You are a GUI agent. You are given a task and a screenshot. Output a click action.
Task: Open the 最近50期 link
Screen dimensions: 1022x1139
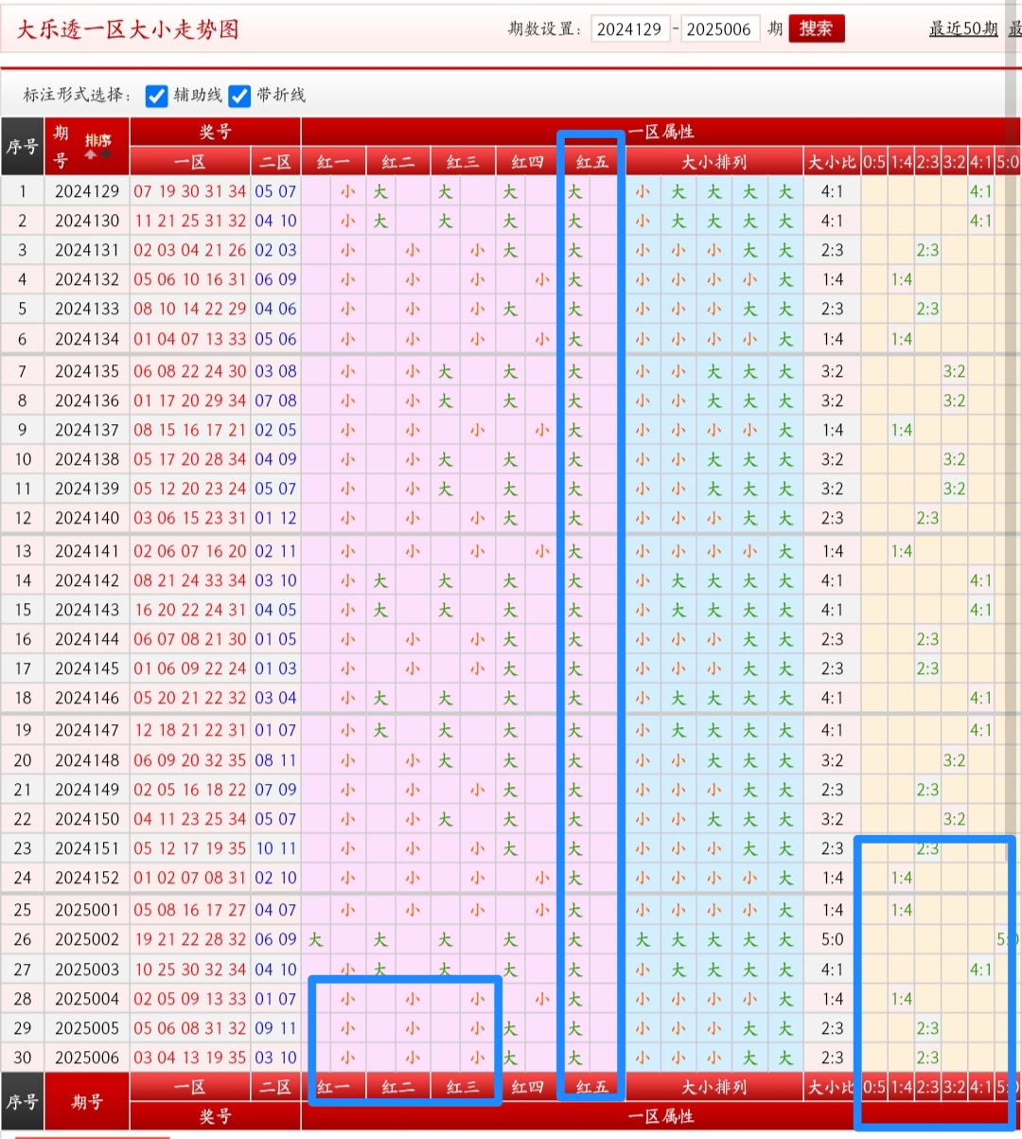[962, 28]
